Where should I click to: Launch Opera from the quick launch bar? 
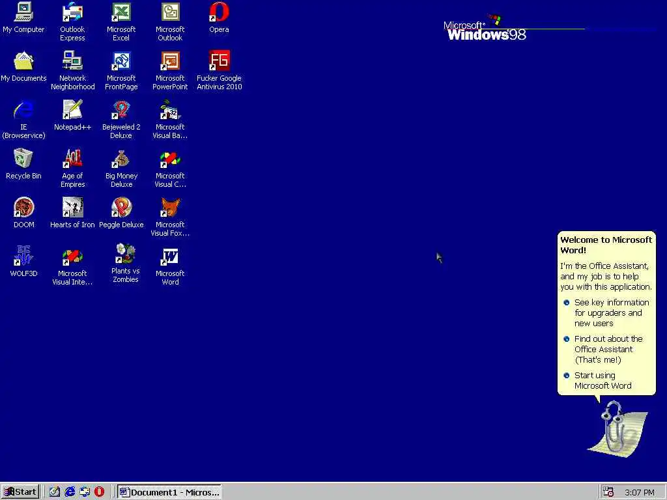point(100,492)
